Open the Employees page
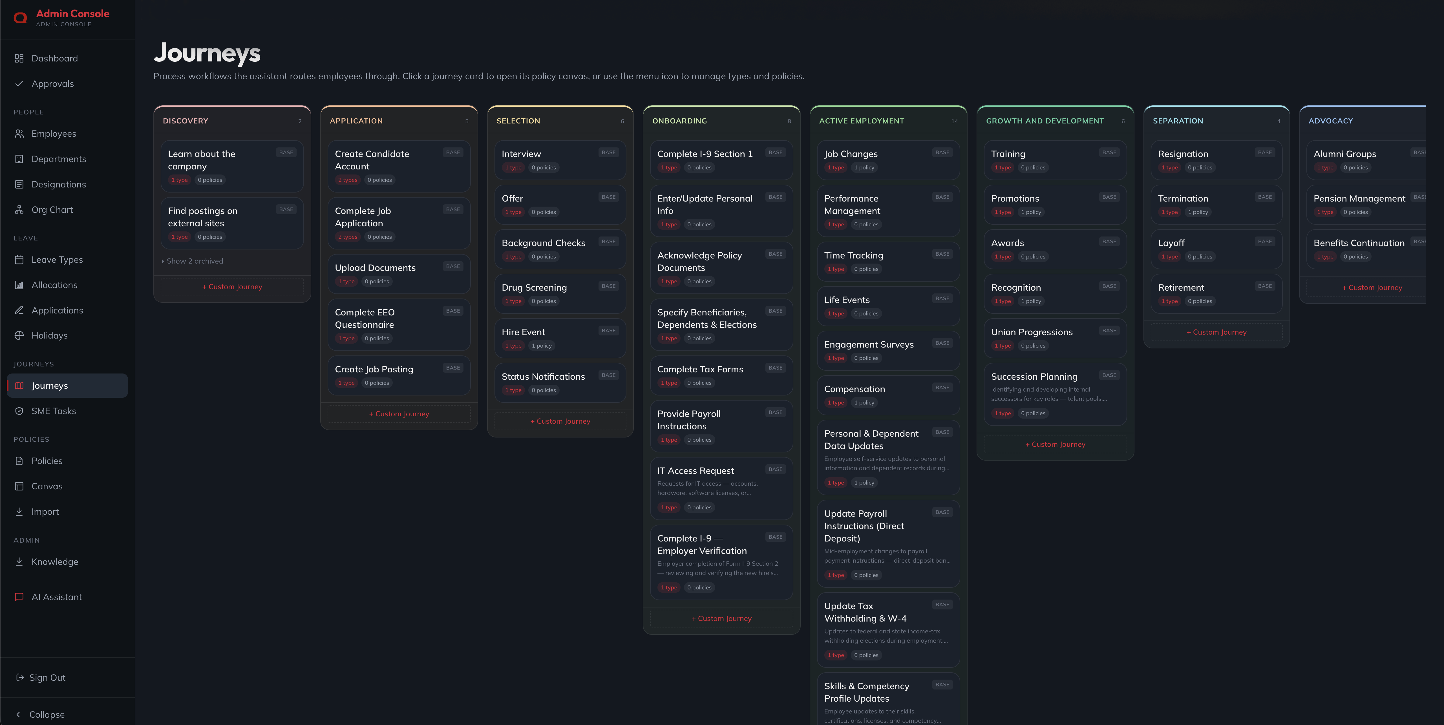This screenshot has height=725, width=1444. (x=67, y=133)
